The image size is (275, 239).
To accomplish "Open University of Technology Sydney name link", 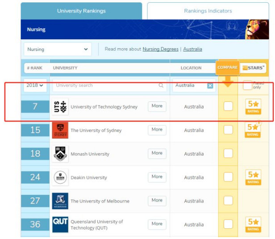I will pyautogui.click(x=104, y=107).
